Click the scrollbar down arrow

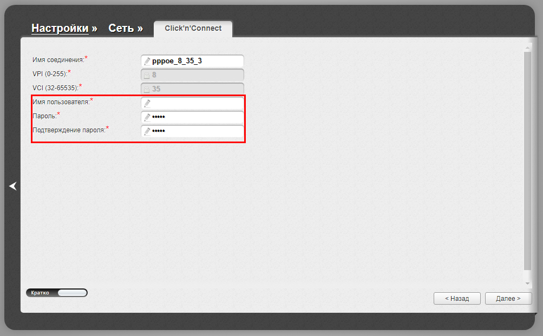pyautogui.click(x=527, y=284)
